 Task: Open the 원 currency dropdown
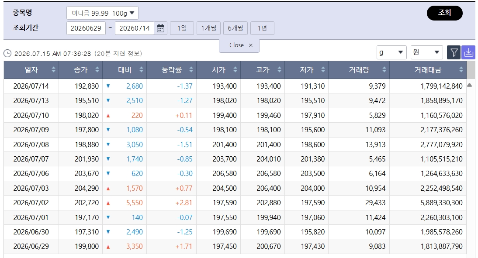pos(427,52)
